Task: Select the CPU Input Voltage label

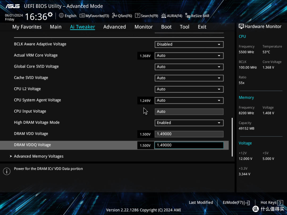Action: coord(30,111)
